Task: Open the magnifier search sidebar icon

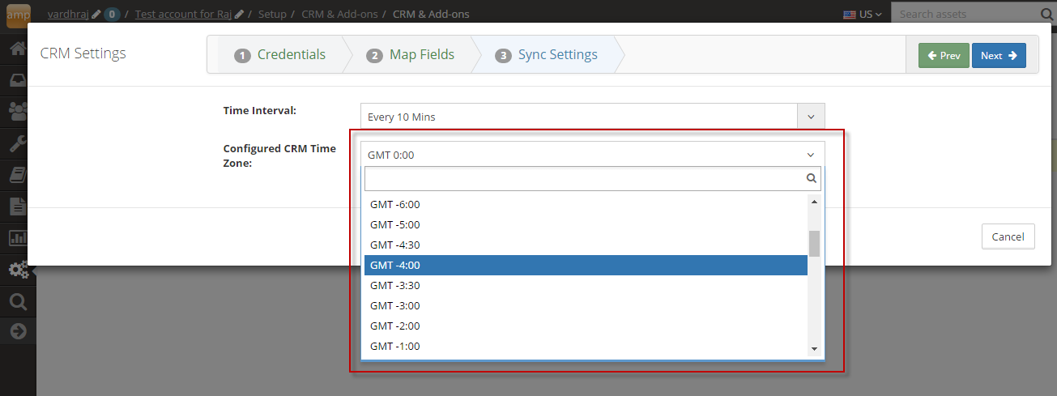Action: [18, 302]
